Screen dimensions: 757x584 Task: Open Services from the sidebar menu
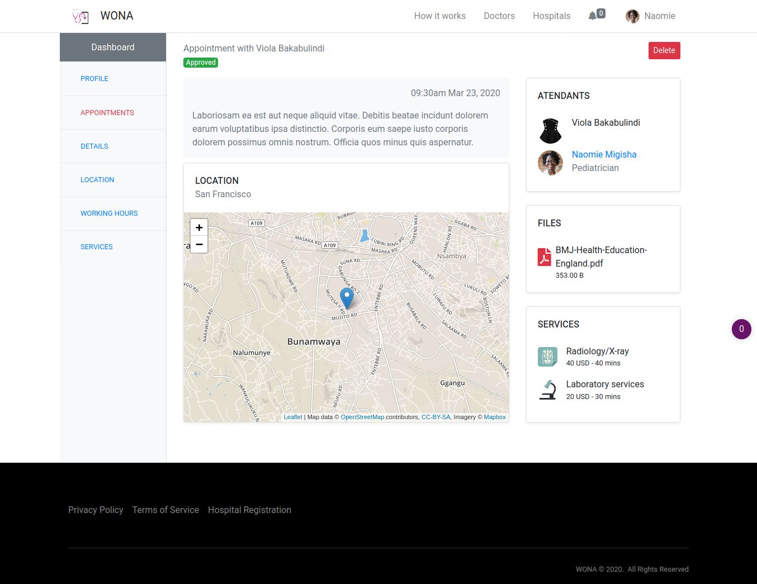pos(97,247)
